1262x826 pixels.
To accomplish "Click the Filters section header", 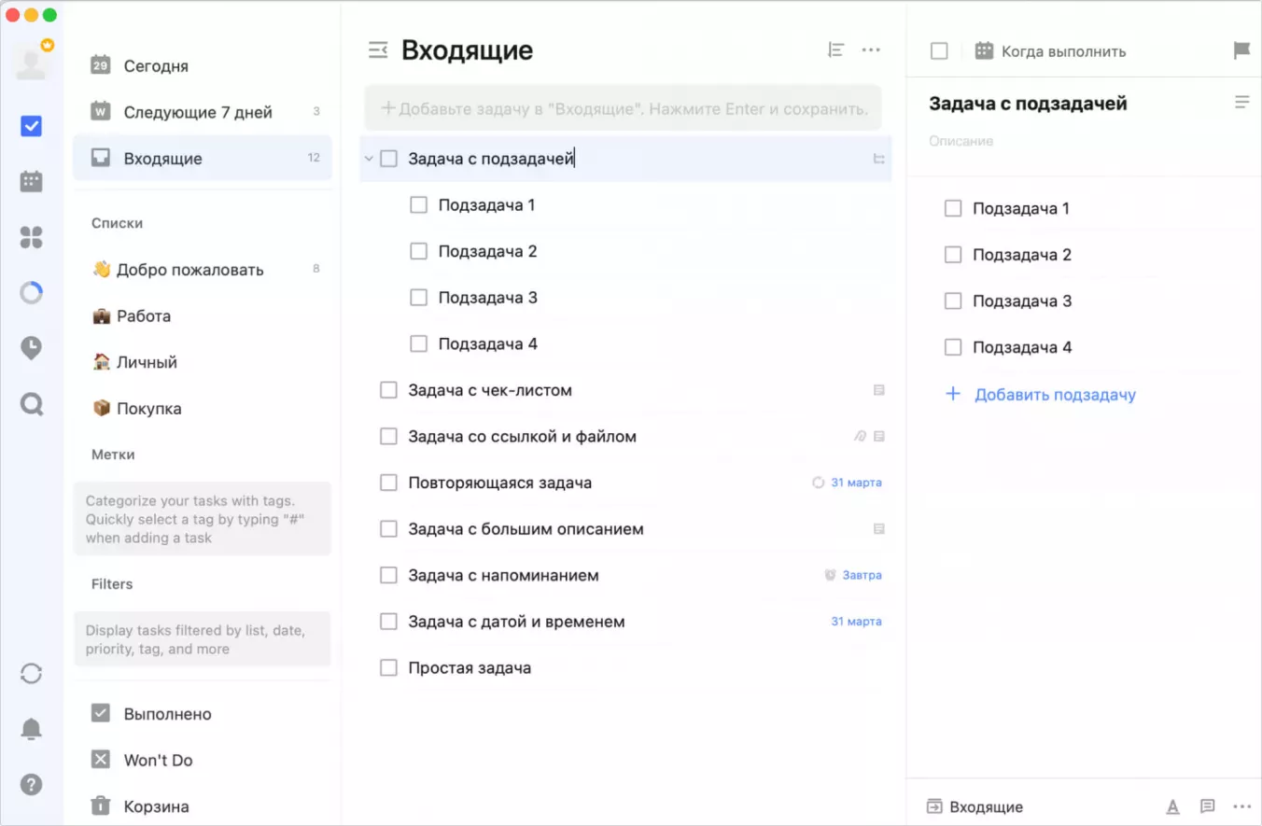I will click(x=112, y=584).
